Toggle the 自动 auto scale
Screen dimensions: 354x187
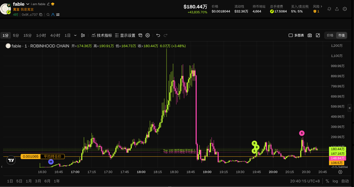point(345,181)
